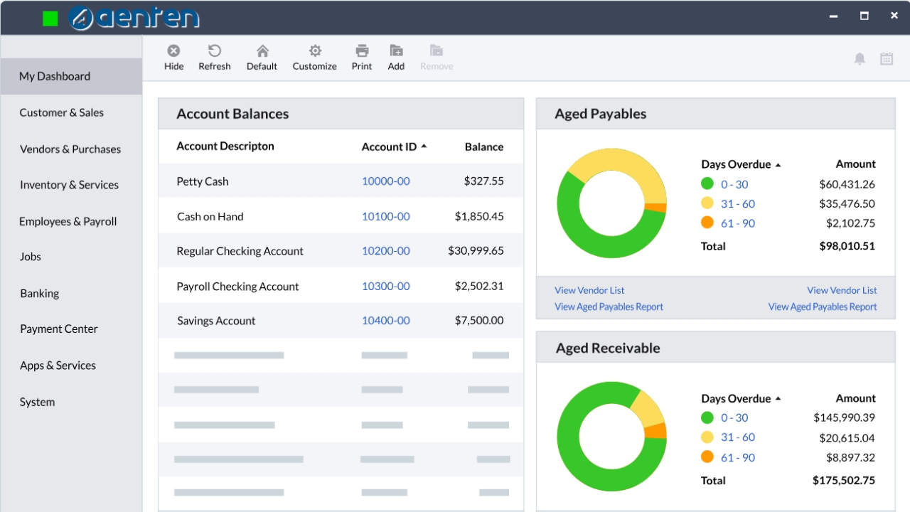Toggle Days Overdue sort arrow in Aged Payables
The image size is (910, 512).
pos(778,164)
